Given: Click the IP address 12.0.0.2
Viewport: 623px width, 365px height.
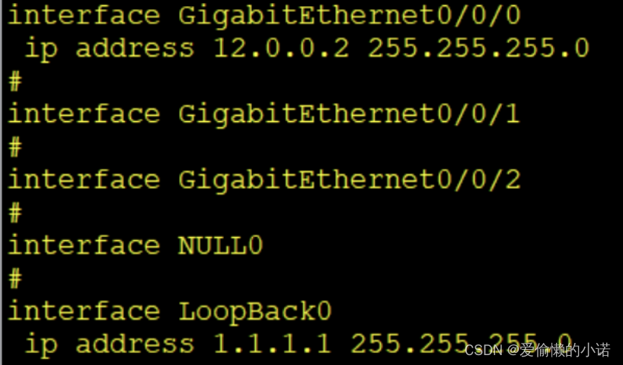Looking at the screenshot, I should [281, 48].
